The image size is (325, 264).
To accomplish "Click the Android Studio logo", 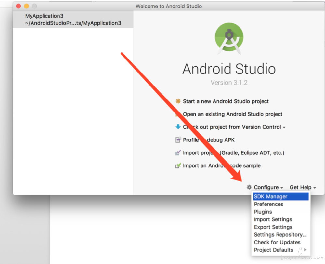I will pyautogui.click(x=229, y=39).
